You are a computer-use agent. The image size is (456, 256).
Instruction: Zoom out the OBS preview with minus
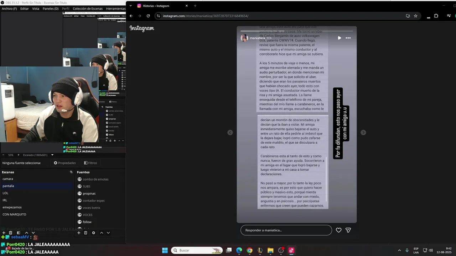click(3, 155)
